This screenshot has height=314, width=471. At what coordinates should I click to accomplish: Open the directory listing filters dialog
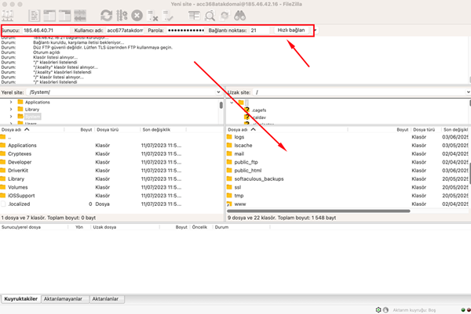pos(194,16)
